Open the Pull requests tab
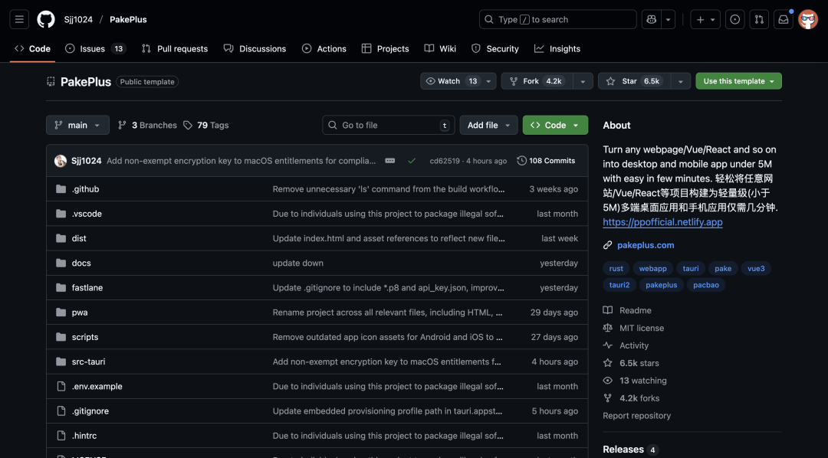This screenshot has height=458, width=828. pyautogui.click(x=175, y=48)
